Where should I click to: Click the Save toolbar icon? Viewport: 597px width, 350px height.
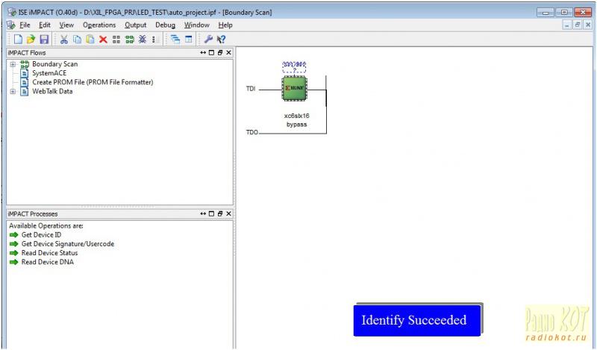coord(44,39)
